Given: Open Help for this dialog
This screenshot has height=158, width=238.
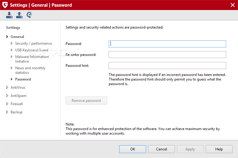Looking at the screenshot, I should (219, 149).
